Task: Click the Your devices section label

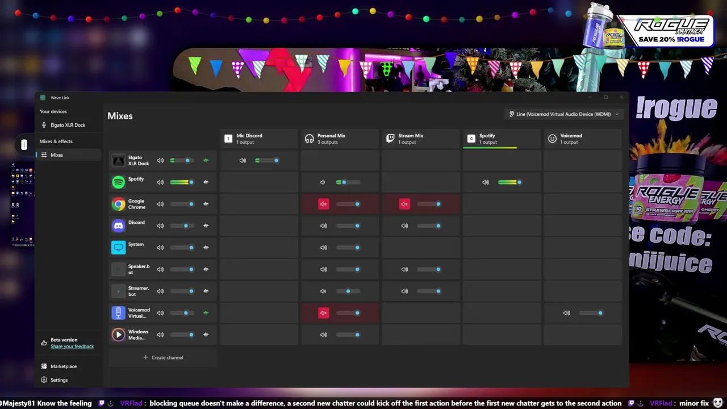Action: point(53,112)
